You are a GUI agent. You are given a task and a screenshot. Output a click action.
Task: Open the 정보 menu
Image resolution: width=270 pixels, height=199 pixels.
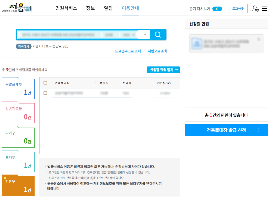pyautogui.click(x=91, y=8)
